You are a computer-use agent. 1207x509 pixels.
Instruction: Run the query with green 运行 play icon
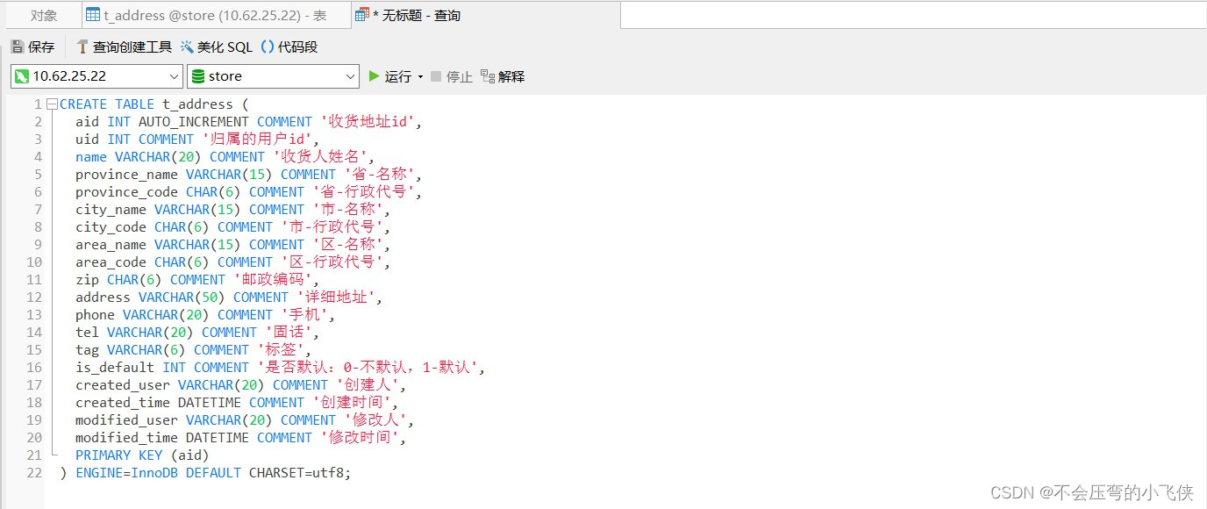tap(375, 75)
